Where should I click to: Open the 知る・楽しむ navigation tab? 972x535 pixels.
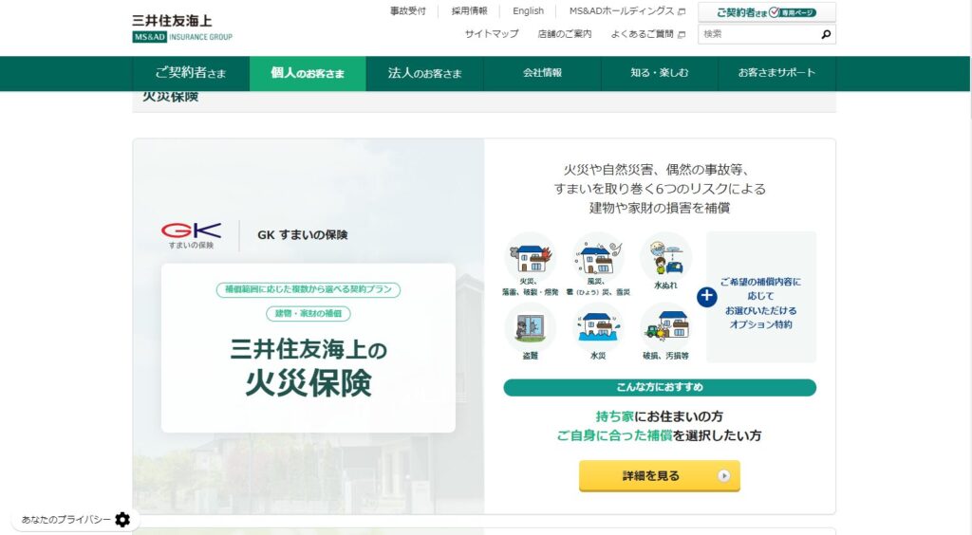[660, 73]
